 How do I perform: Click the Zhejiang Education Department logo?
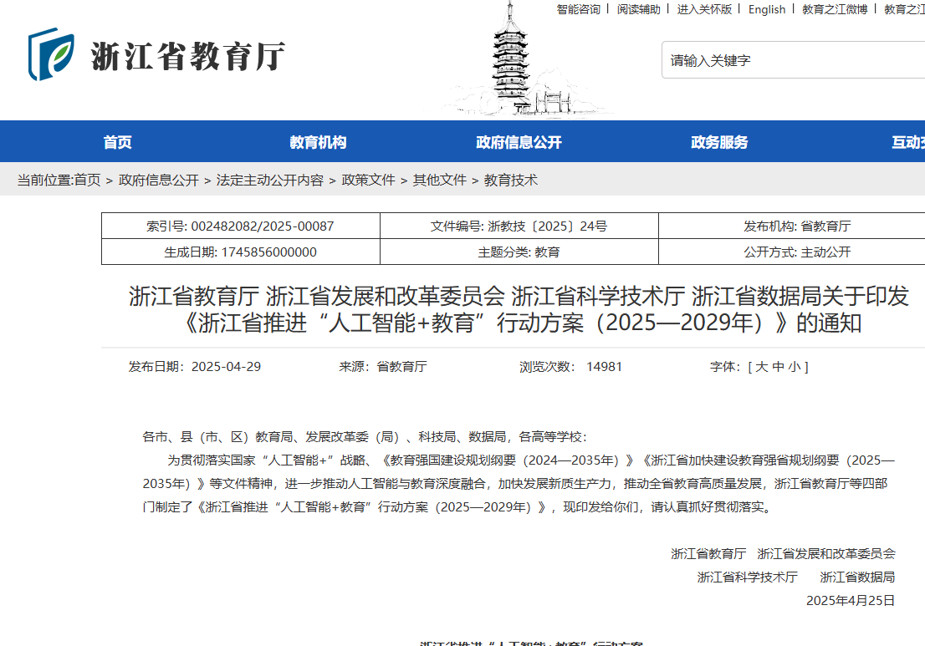156,55
